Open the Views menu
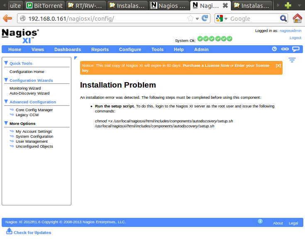305x239 pixels. coord(38,49)
